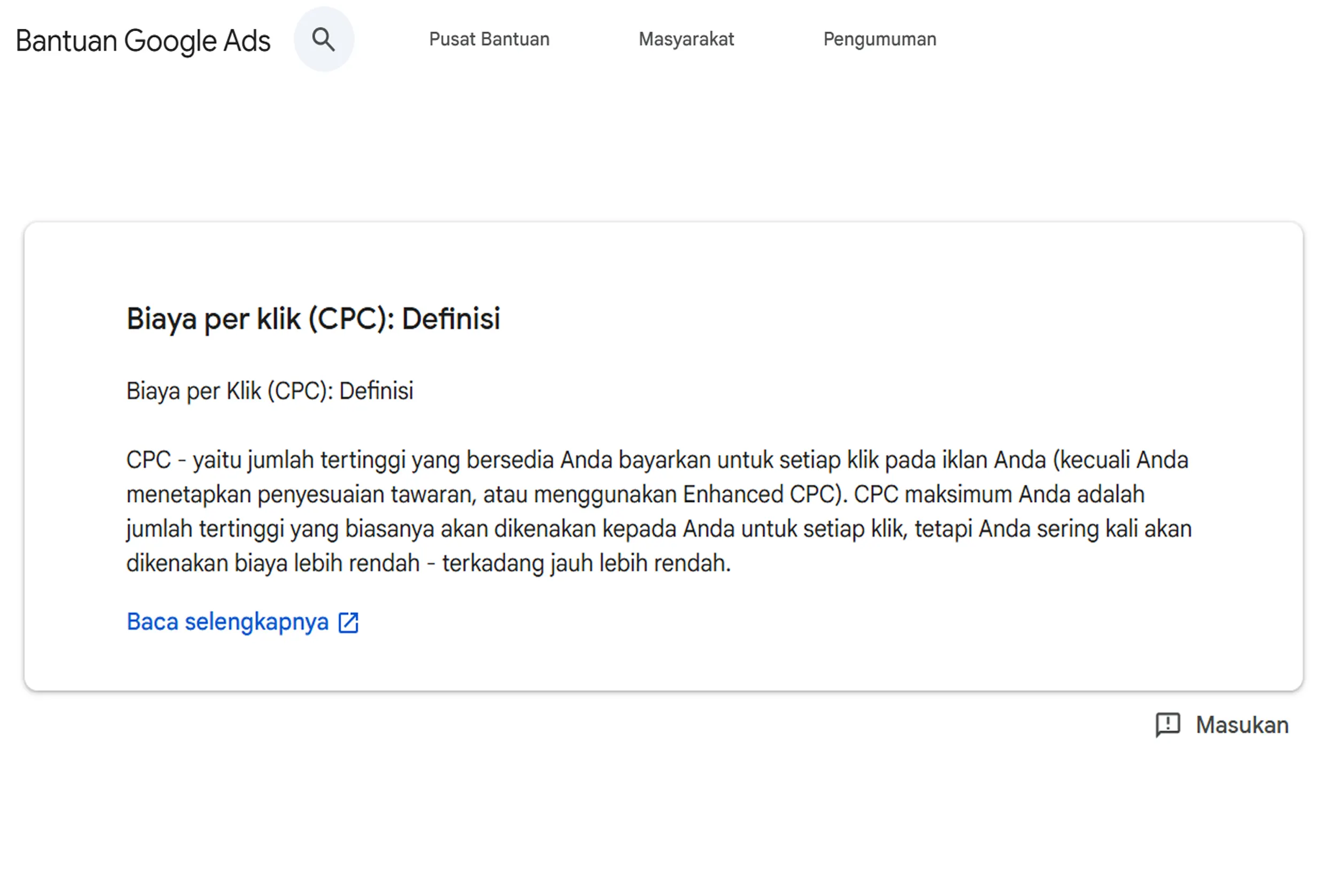Go to the Pengumuman tab

tap(880, 39)
